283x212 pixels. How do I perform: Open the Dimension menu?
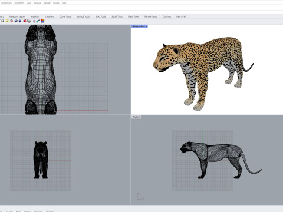click(x=6, y=3)
